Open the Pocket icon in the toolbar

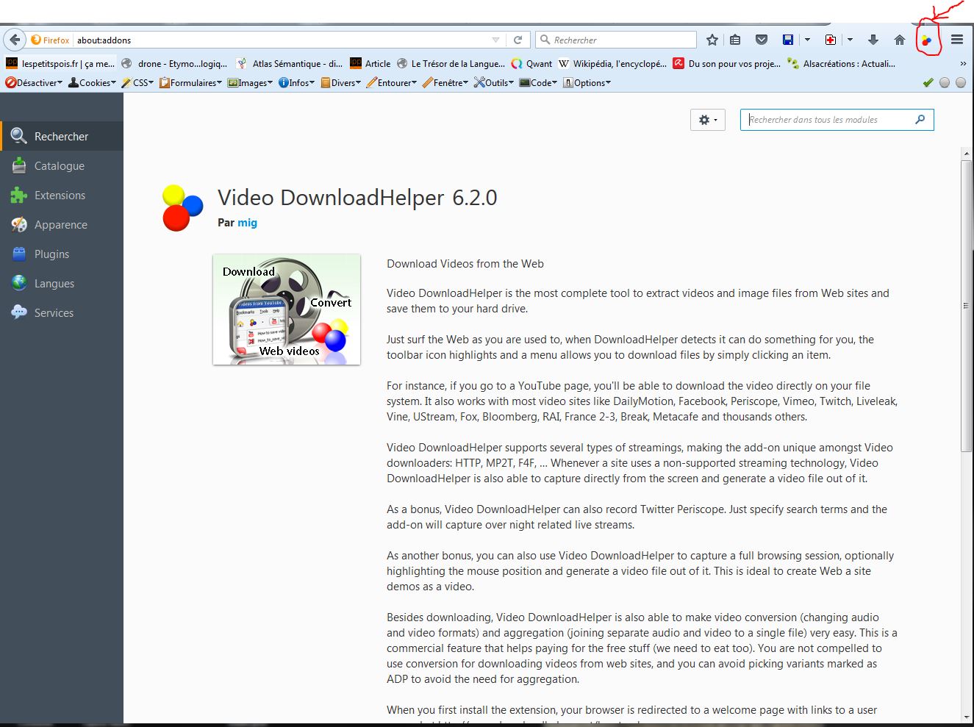click(762, 40)
